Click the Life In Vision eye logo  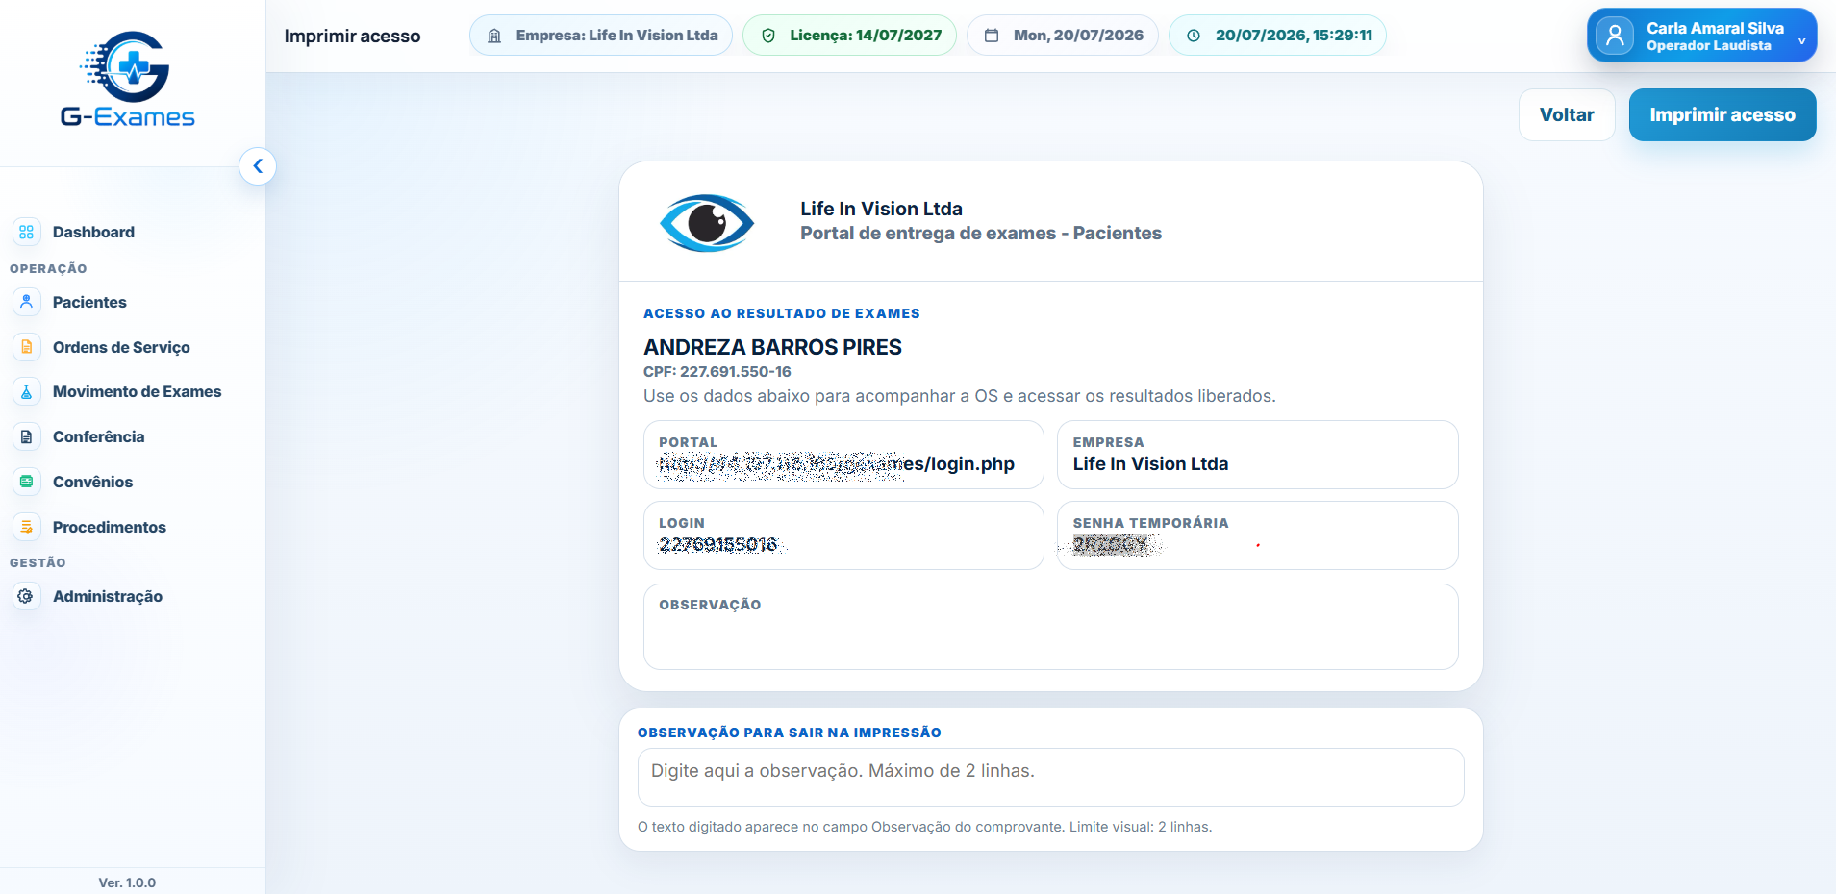point(707,222)
